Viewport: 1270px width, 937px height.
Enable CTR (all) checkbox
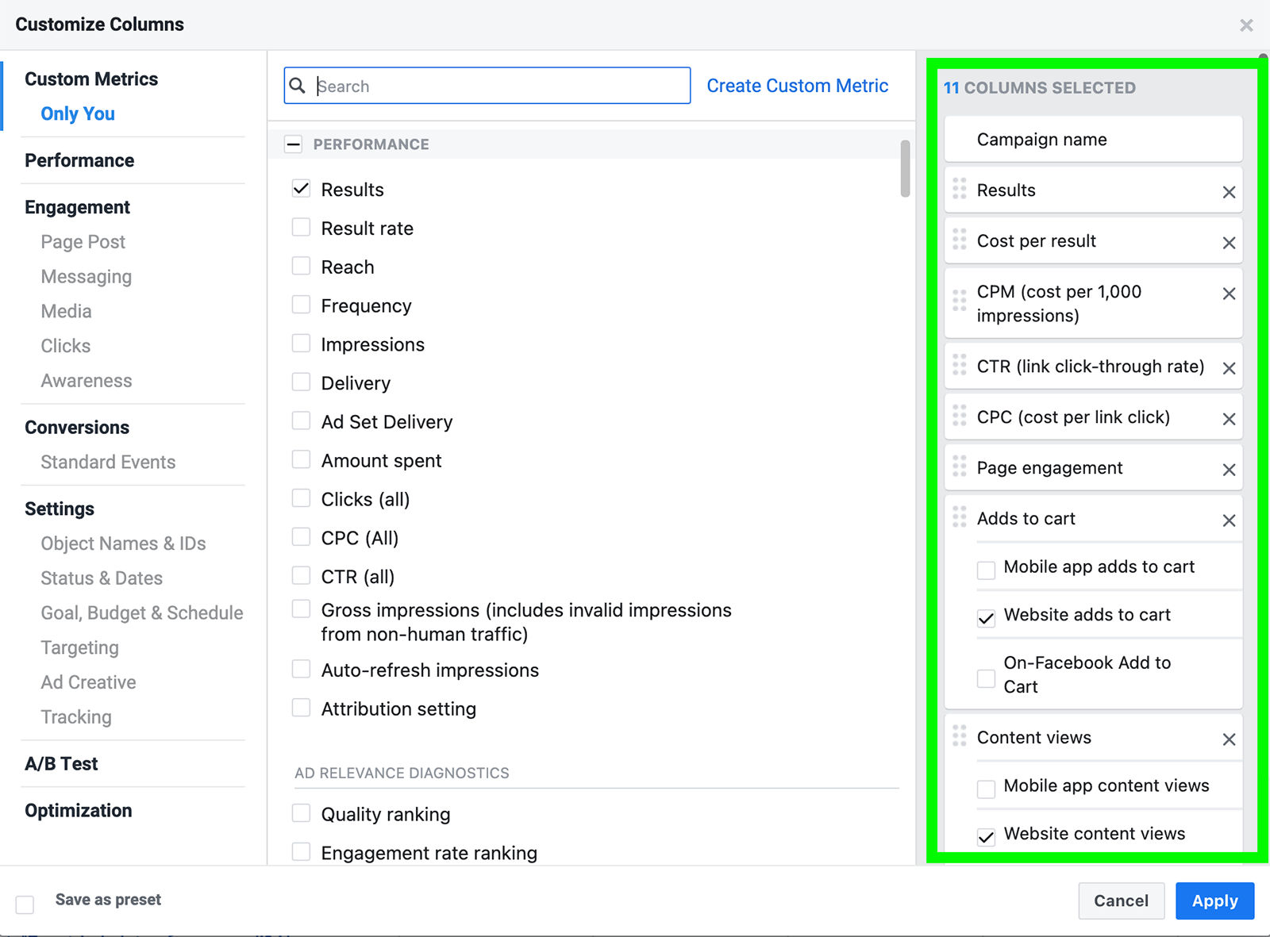click(x=301, y=575)
